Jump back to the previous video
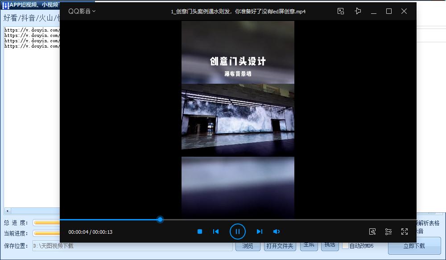446x260 pixels. (216, 232)
